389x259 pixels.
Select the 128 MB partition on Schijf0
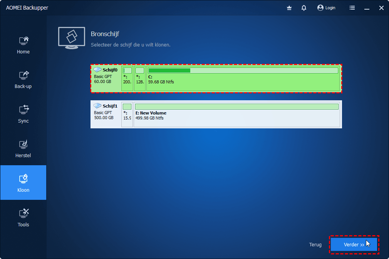pyautogui.click(x=140, y=78)
